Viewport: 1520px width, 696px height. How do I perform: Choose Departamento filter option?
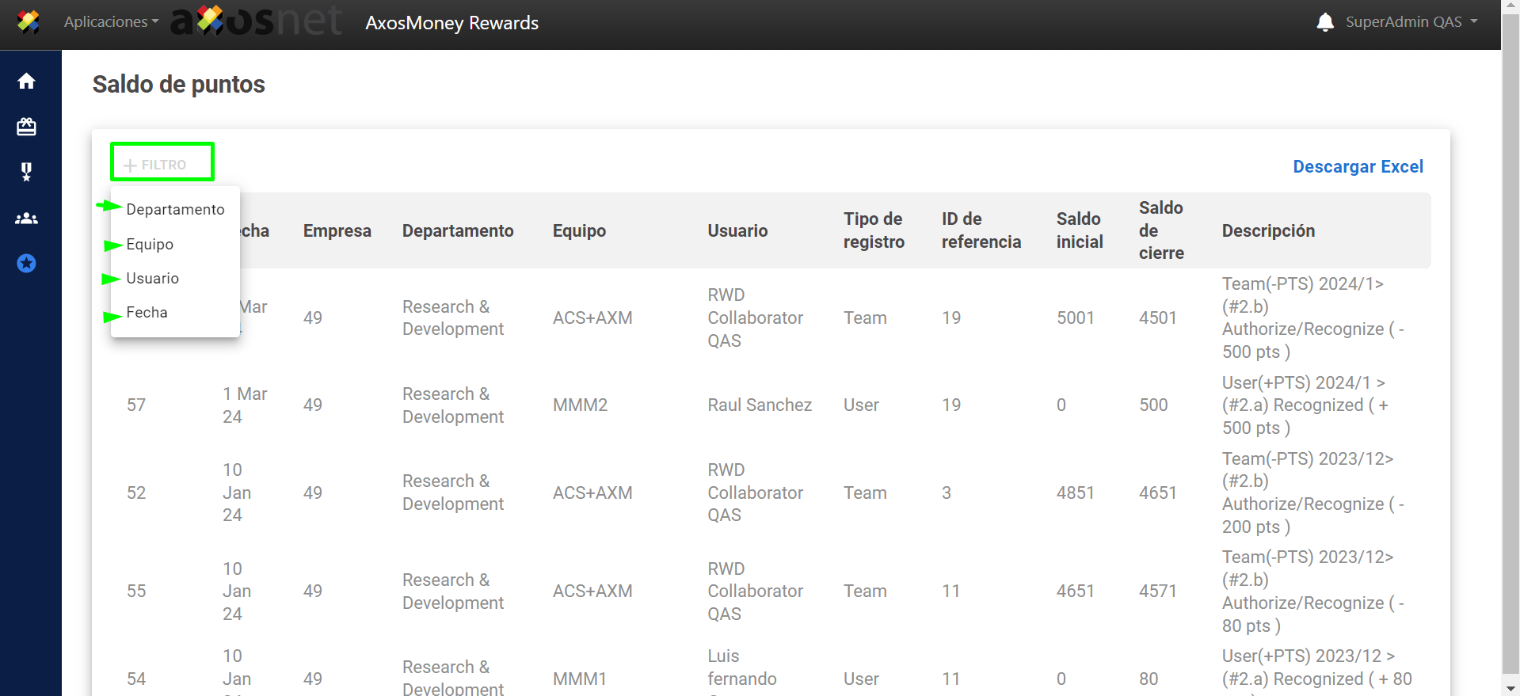pyautogui.click(x=175, y=209)
